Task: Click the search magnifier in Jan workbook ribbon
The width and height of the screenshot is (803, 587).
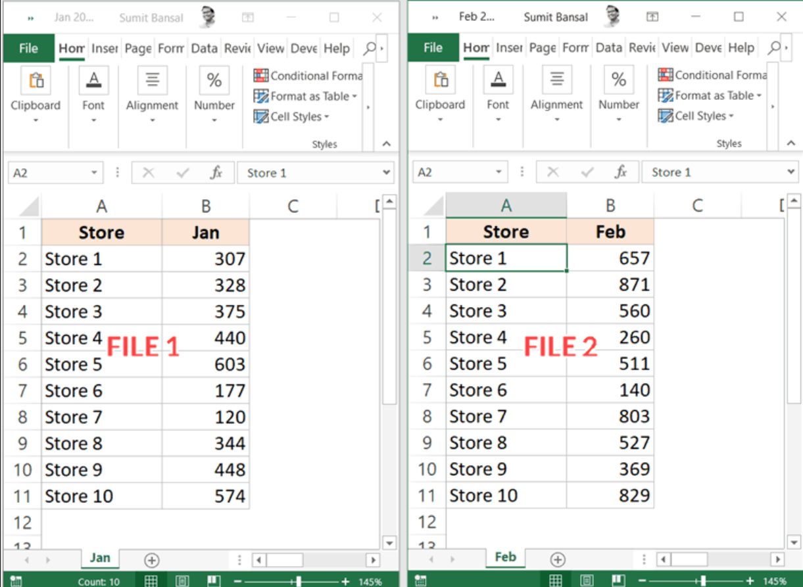Action: click(x=370, y=48)
